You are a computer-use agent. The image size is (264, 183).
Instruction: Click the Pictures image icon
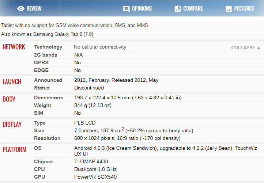pos(229,9)
